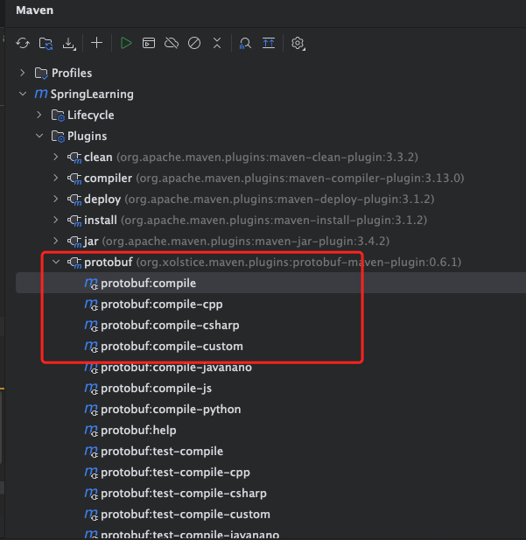Expand the Profiles node chevron
Screen dimensions: 526x540
click(x=23, y=73)
